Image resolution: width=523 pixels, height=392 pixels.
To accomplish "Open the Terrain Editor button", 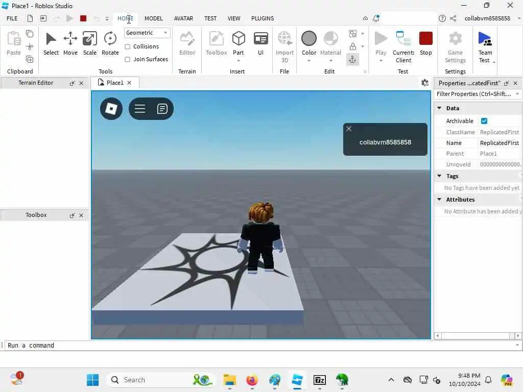I will (187, 43).
